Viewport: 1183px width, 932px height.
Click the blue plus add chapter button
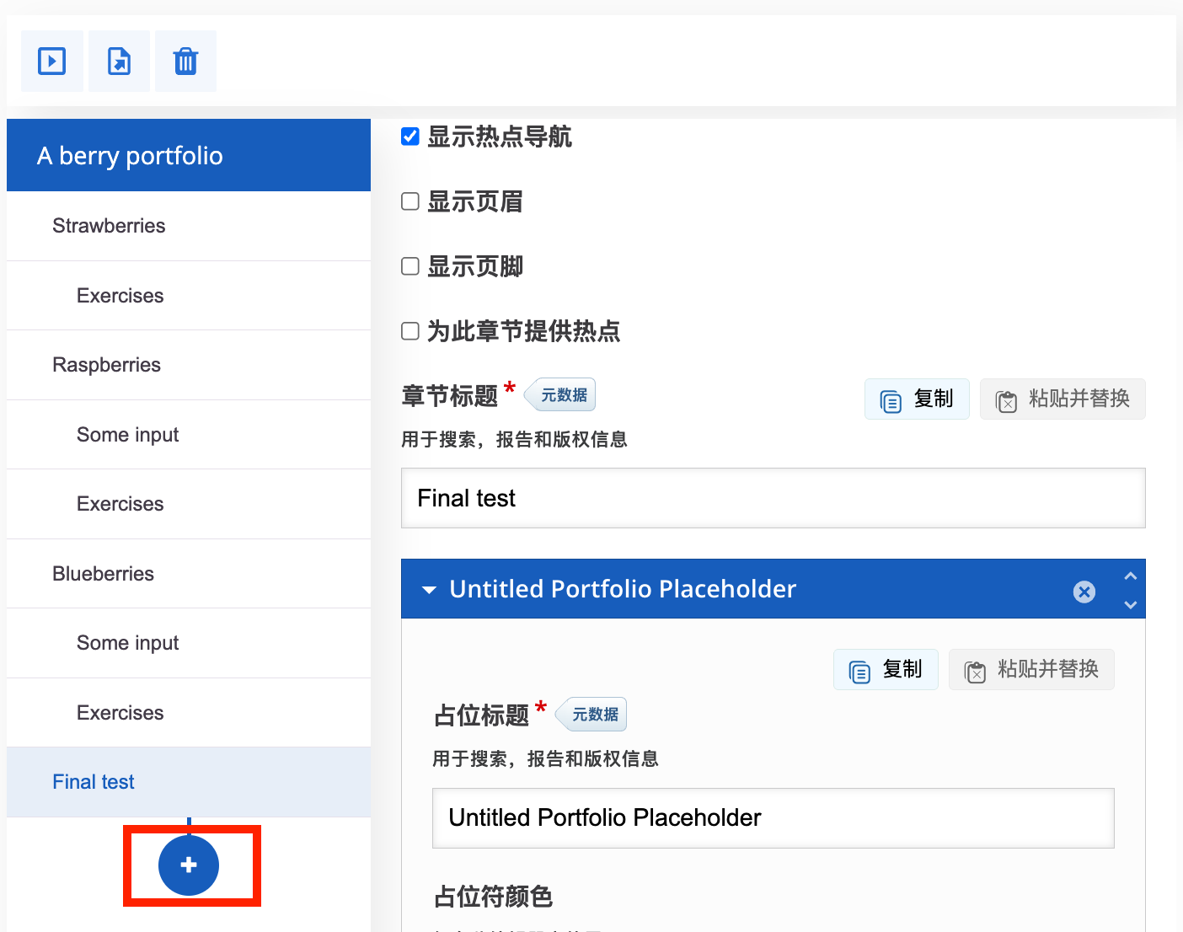tap(189, 865)
